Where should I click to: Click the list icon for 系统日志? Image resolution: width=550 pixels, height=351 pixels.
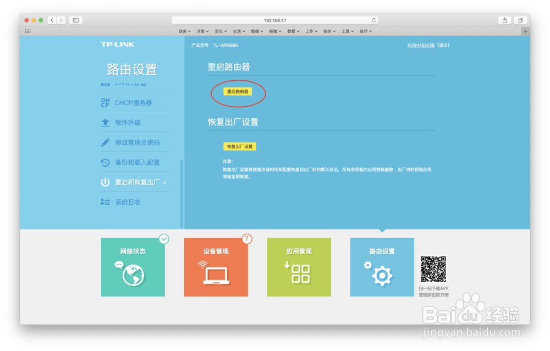click(x=105, y=202)
